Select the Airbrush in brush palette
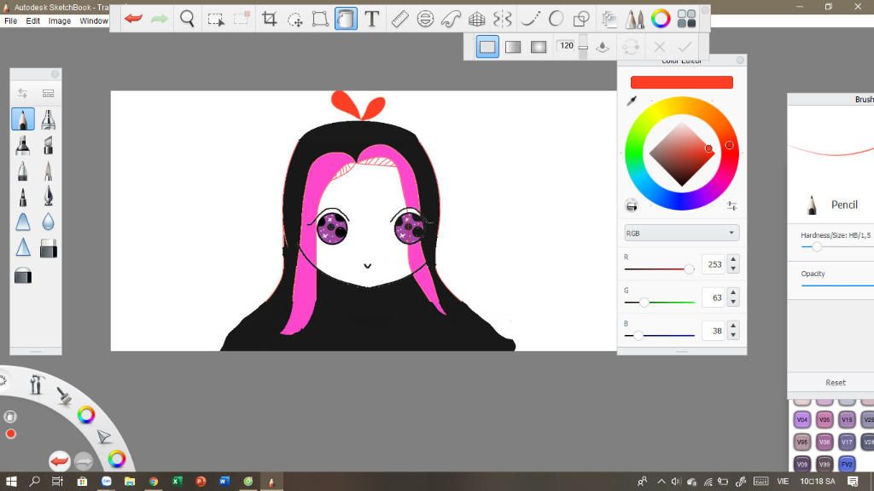The height and width of the screenshot is (491, 874). coord(49,119)
